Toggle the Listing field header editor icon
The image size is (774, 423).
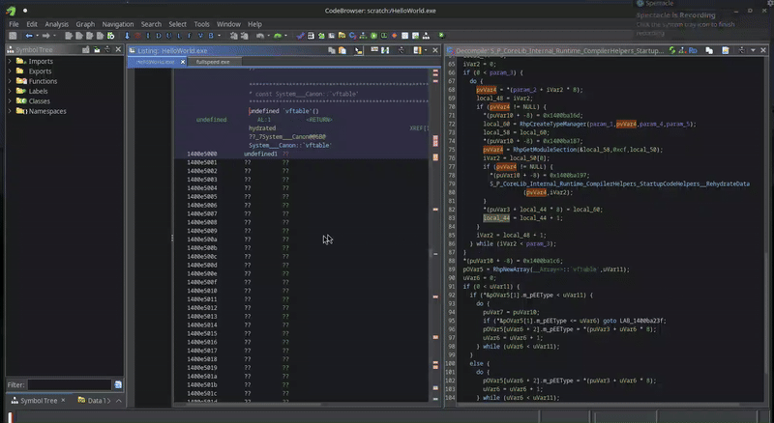pos(374,50)
